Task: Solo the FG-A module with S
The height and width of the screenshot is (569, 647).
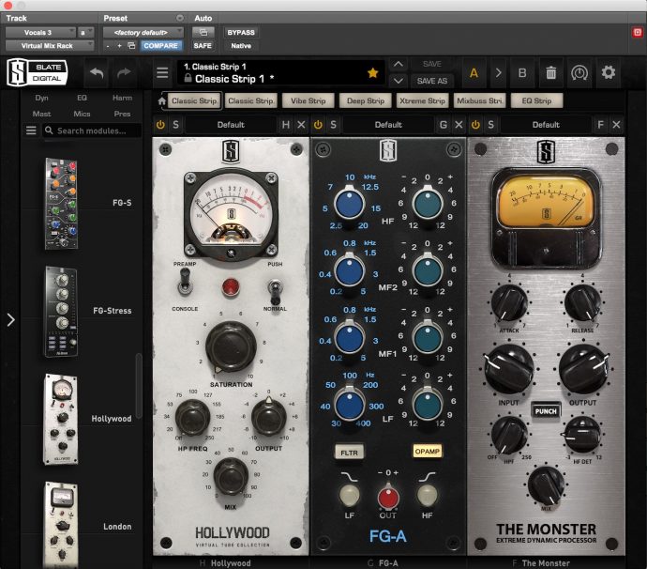Action: tap(333, 124)
